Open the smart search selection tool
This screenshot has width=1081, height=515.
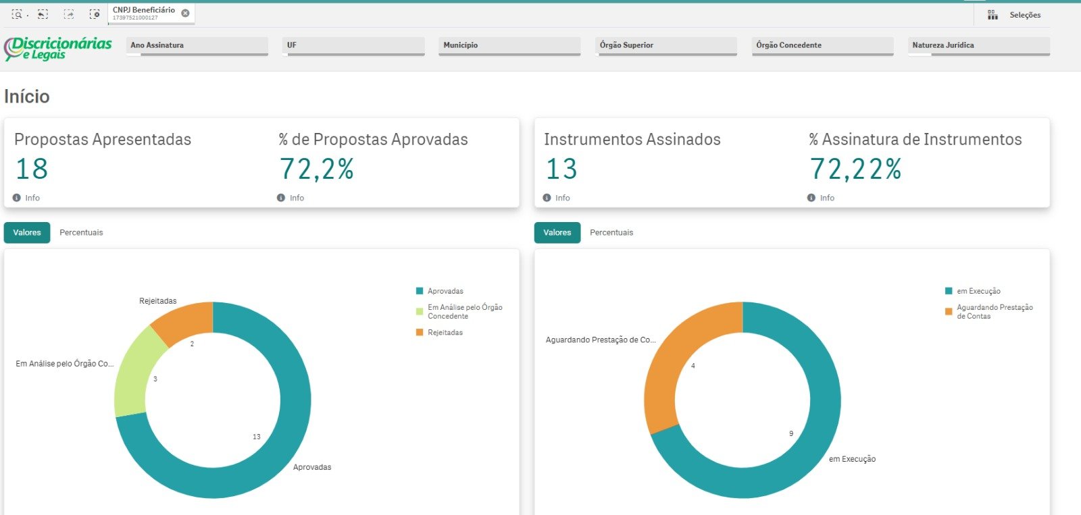tap(17, 13)
